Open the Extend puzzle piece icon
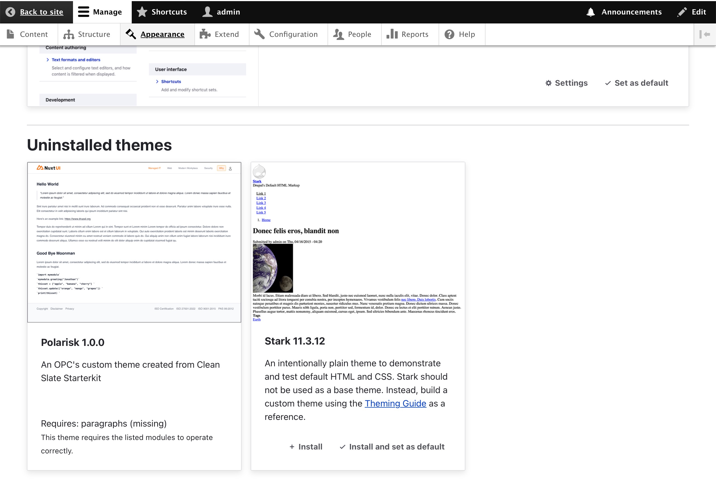Image resolution: width=716 pixels, height=483 pixels. (205, 34)
